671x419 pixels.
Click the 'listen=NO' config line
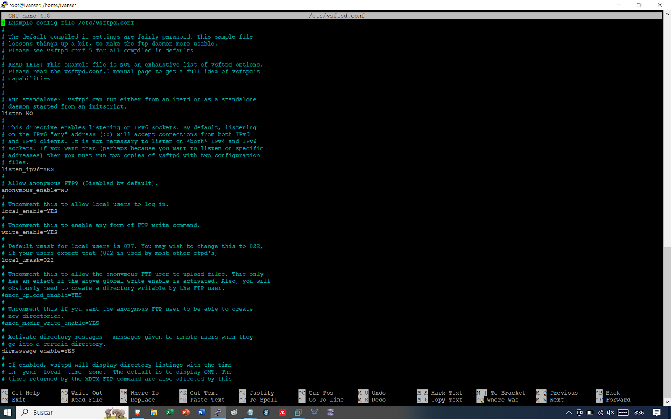pos(17,114)
